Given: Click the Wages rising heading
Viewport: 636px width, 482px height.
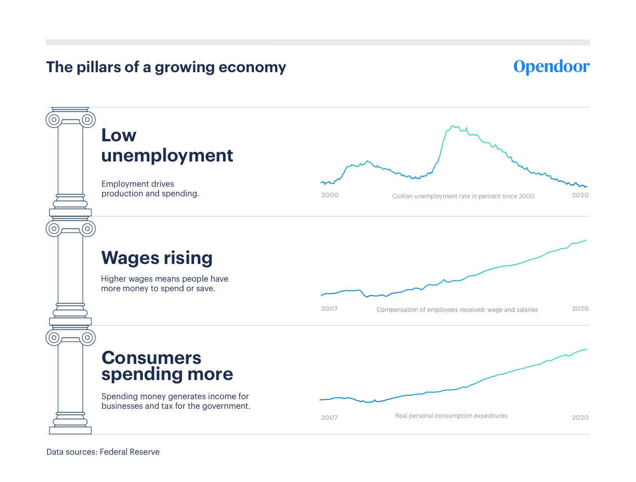Looking at the screenshot, I should click(x=157, y=258).
